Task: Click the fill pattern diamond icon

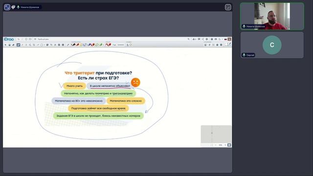Action: (131, 45)
